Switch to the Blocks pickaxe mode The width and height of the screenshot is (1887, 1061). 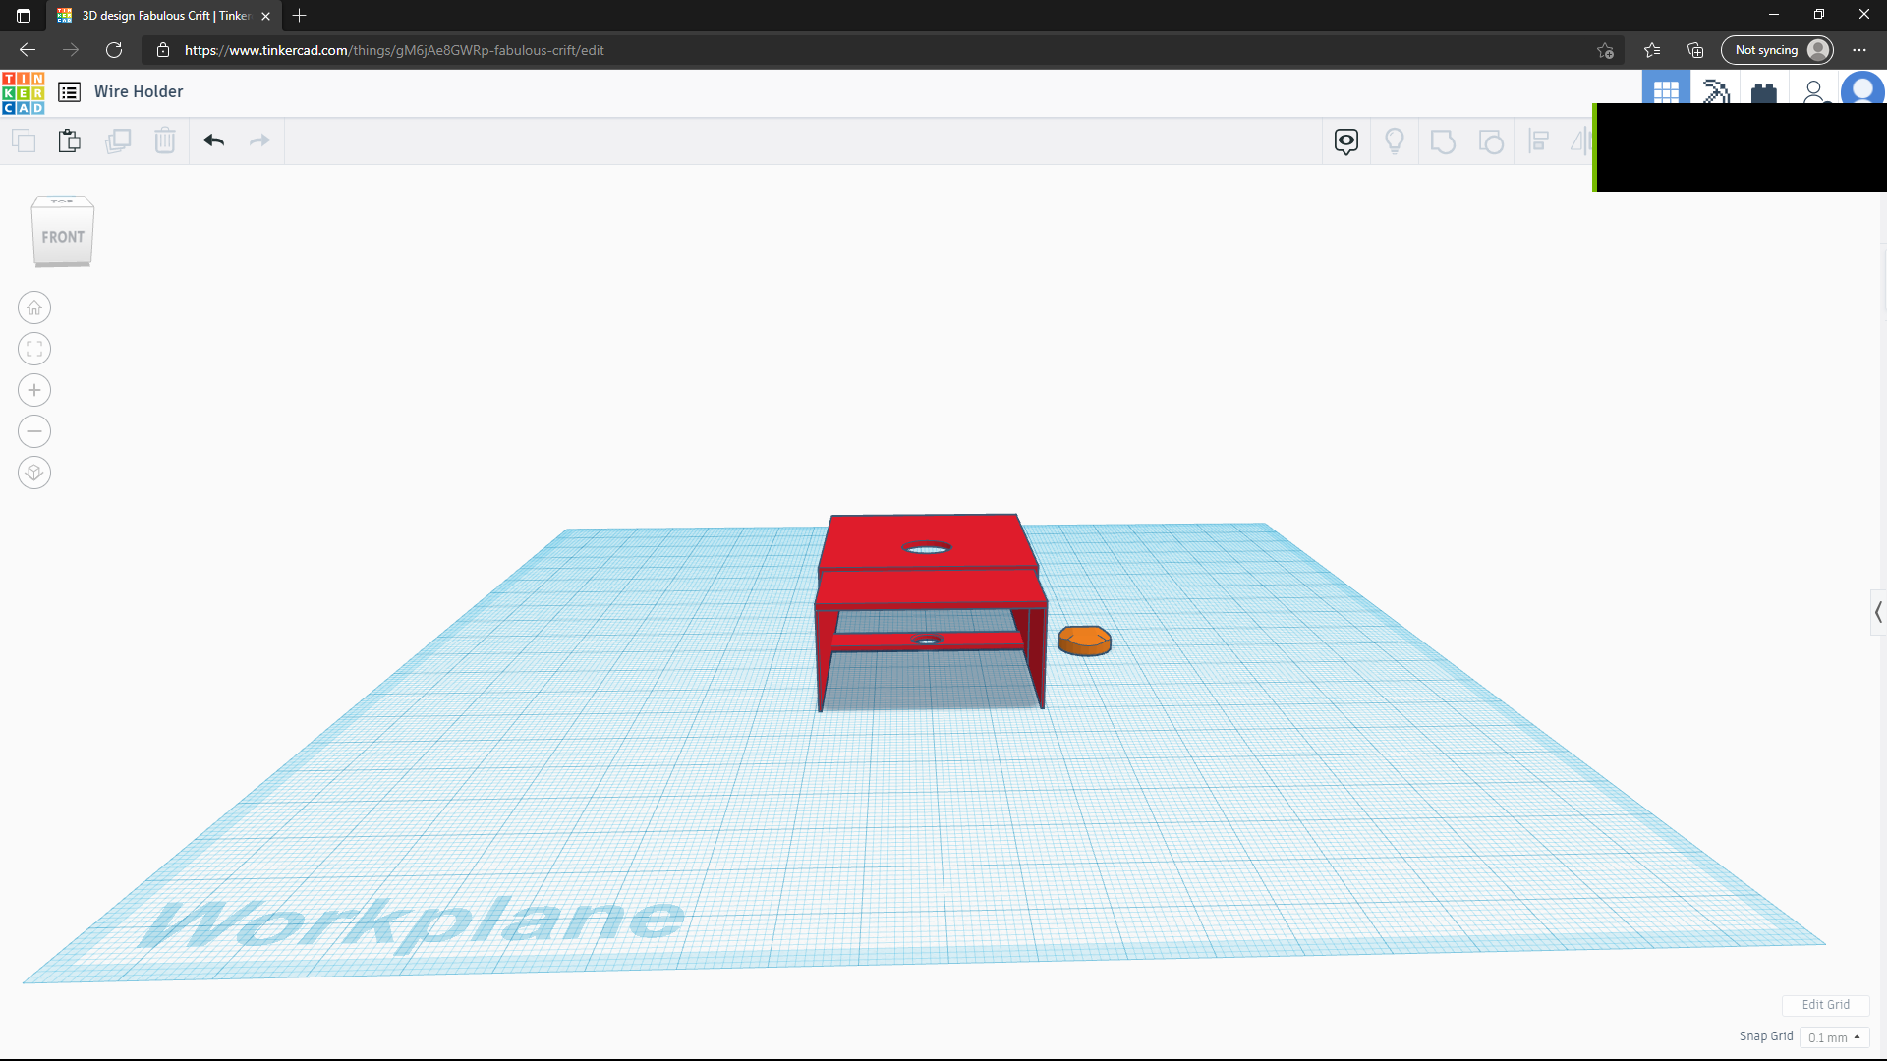[1715, 91]
